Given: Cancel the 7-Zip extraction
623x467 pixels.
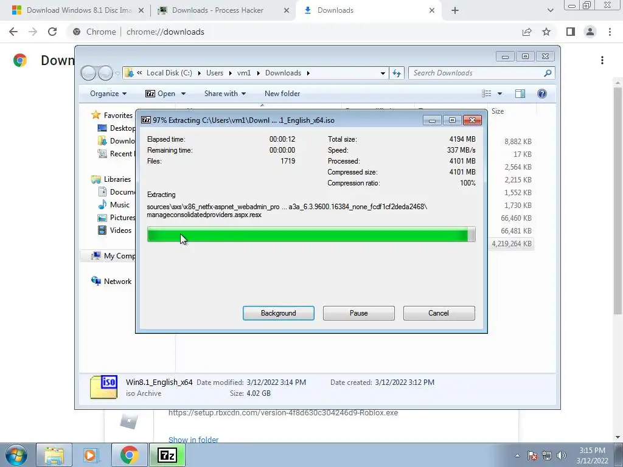Looking at the screenshot, I should pos(439,313).
